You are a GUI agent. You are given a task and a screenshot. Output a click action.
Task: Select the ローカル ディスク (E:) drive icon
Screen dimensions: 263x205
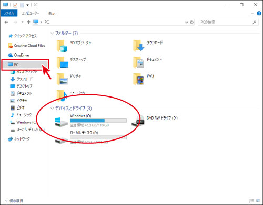coord(61,140)
